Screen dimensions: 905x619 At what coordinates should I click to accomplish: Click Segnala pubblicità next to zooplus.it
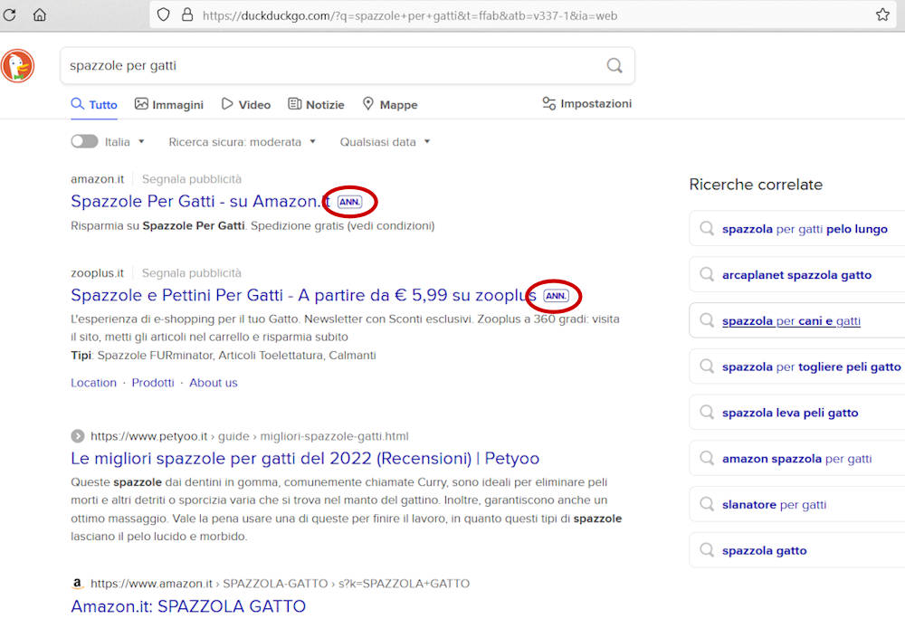(192, 272)
